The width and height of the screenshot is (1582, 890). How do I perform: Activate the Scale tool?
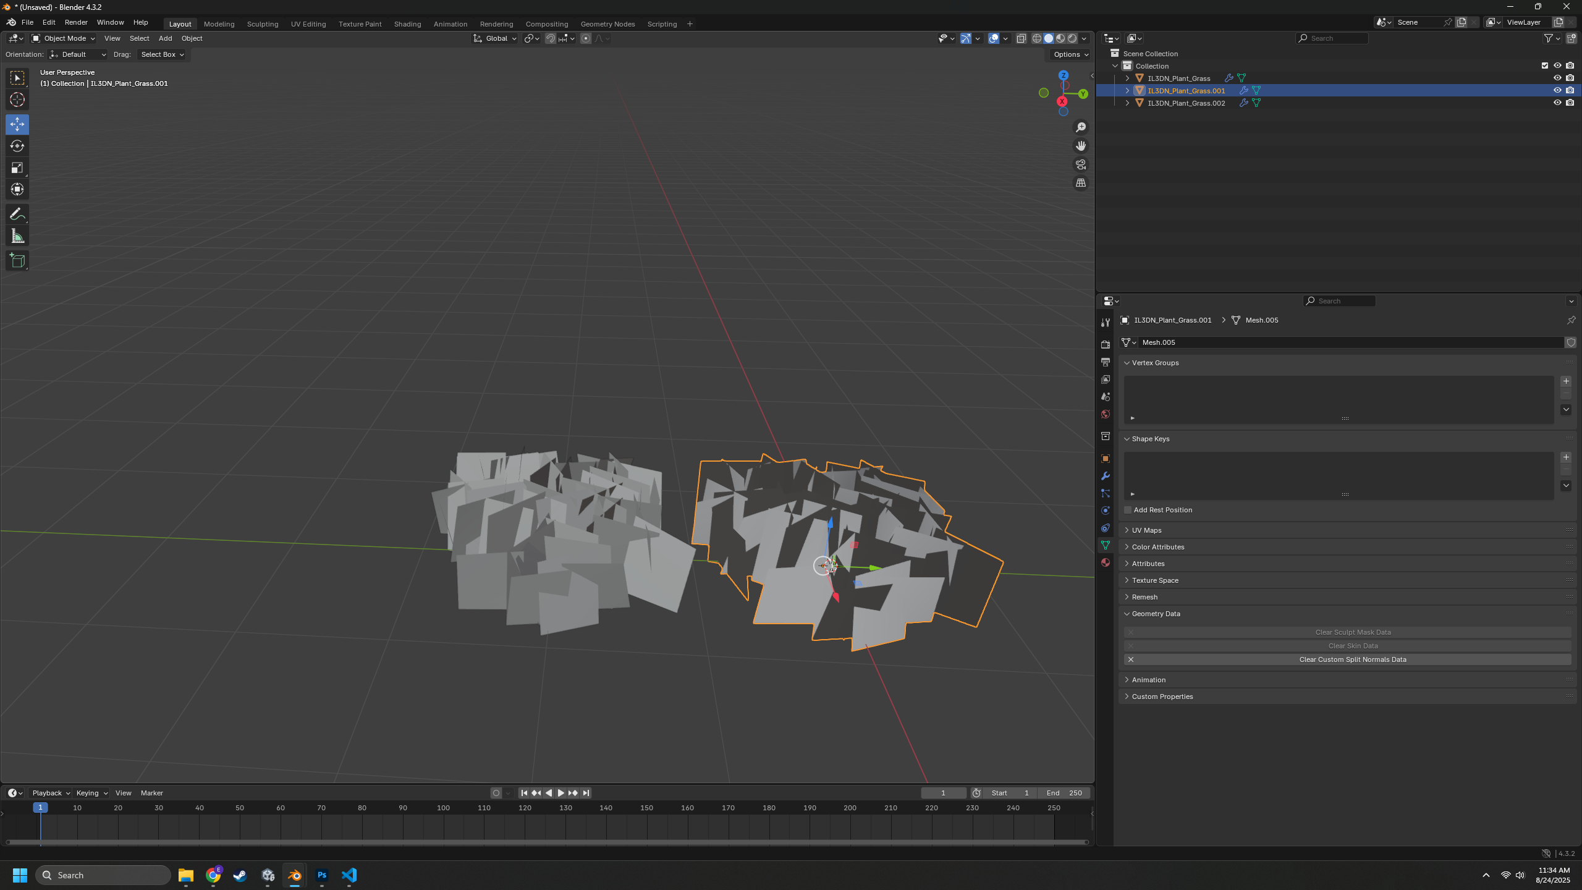click(17, 167)
